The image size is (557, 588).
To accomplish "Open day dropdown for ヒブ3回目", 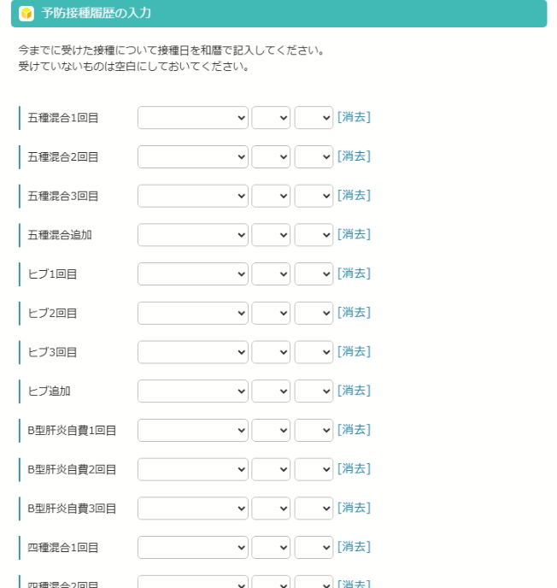I will coord(314,352).
